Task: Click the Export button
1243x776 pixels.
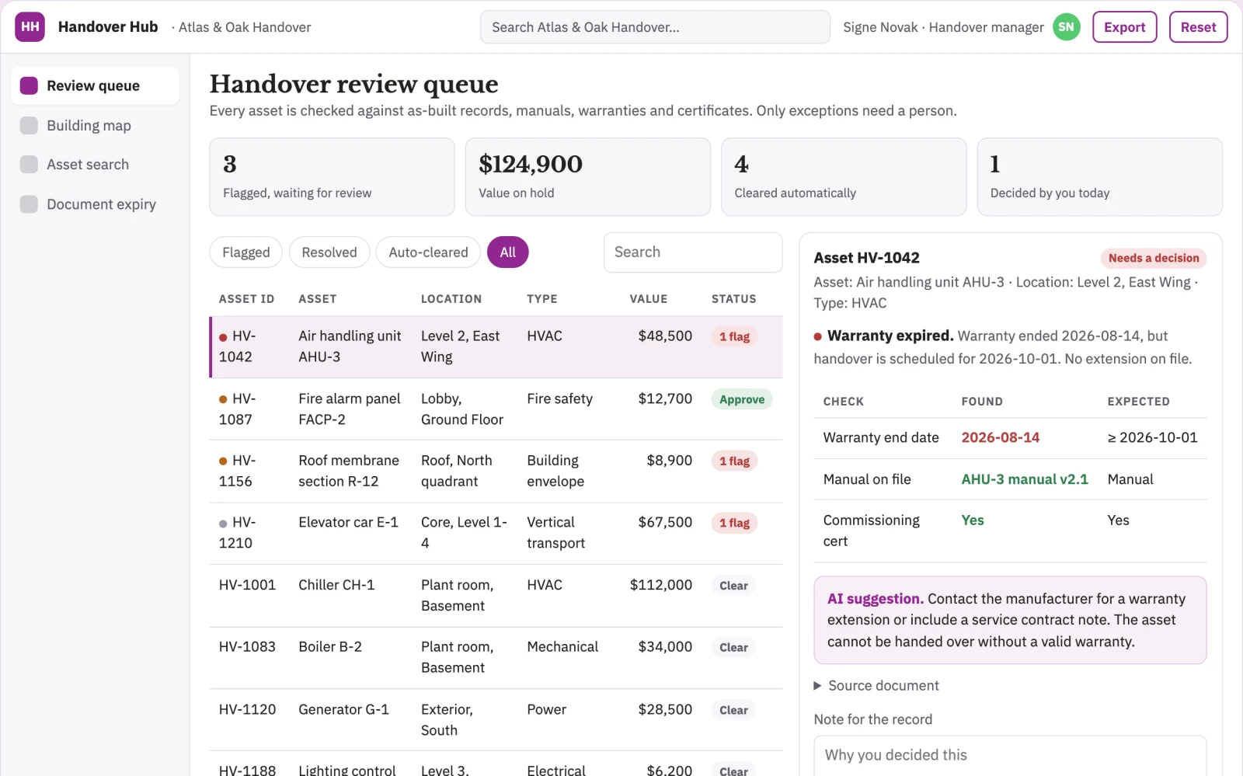Action: [1125, 27]
